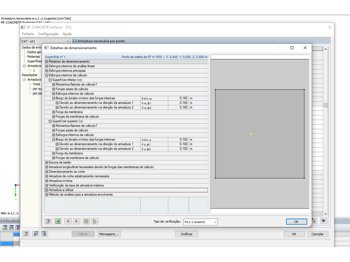This screenshot has width=350, height=262.
Task: Collapse Superfície superior (-z) node
Action: 50,121
